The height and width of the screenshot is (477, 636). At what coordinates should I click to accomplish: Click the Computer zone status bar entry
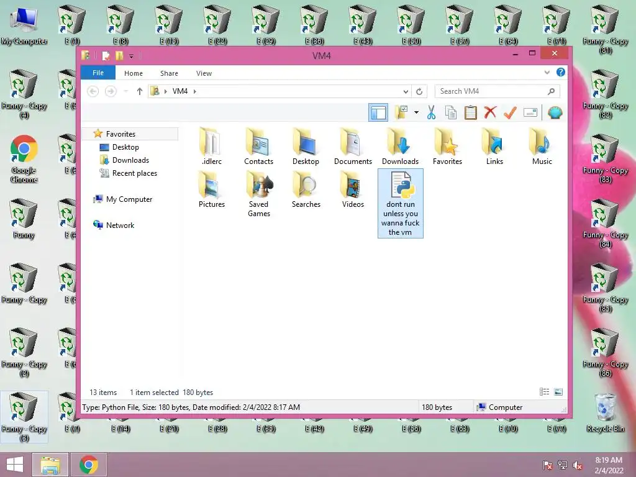(x=500, y=407)
